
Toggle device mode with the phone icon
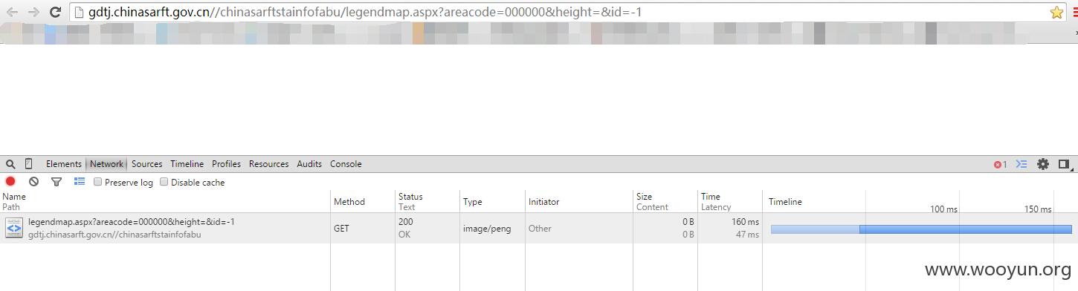pos(29,164)
